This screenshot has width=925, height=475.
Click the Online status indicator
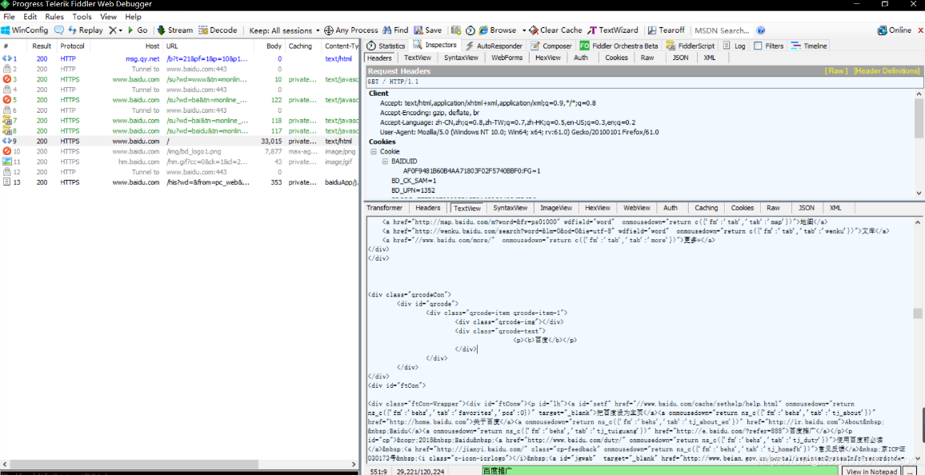895,30
